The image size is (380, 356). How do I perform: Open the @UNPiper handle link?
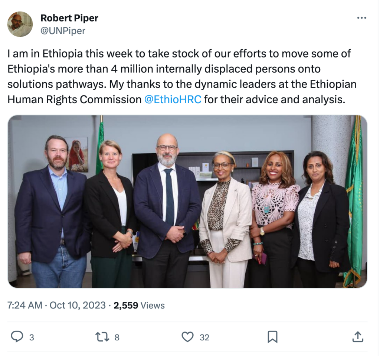[63, 31]
